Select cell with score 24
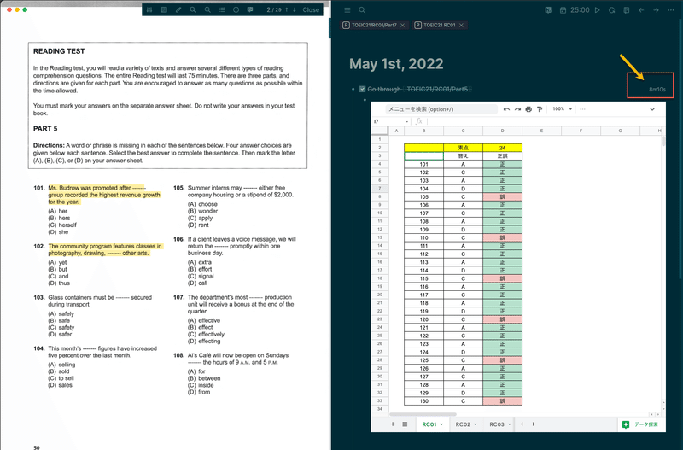 [x=502, y=148]
